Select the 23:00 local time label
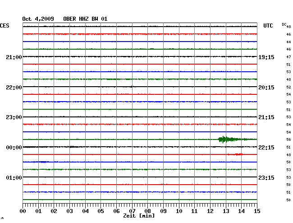The width and height of the screenshot is (293, 223). [x=14, y=117]
